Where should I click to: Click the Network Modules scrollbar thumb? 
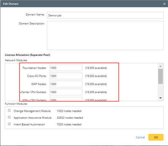tap(160, 76)
